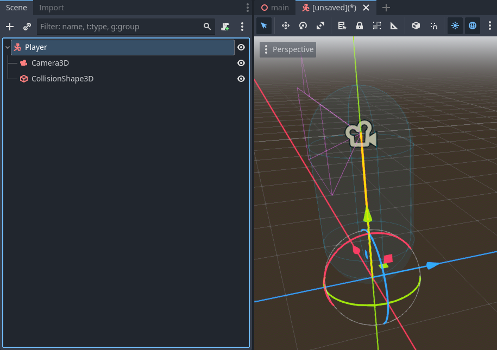The height and width of the screenshot is (350, 497).
Task: Toggle preview sunlight in viewport toolbar
Action: (455, 26)
